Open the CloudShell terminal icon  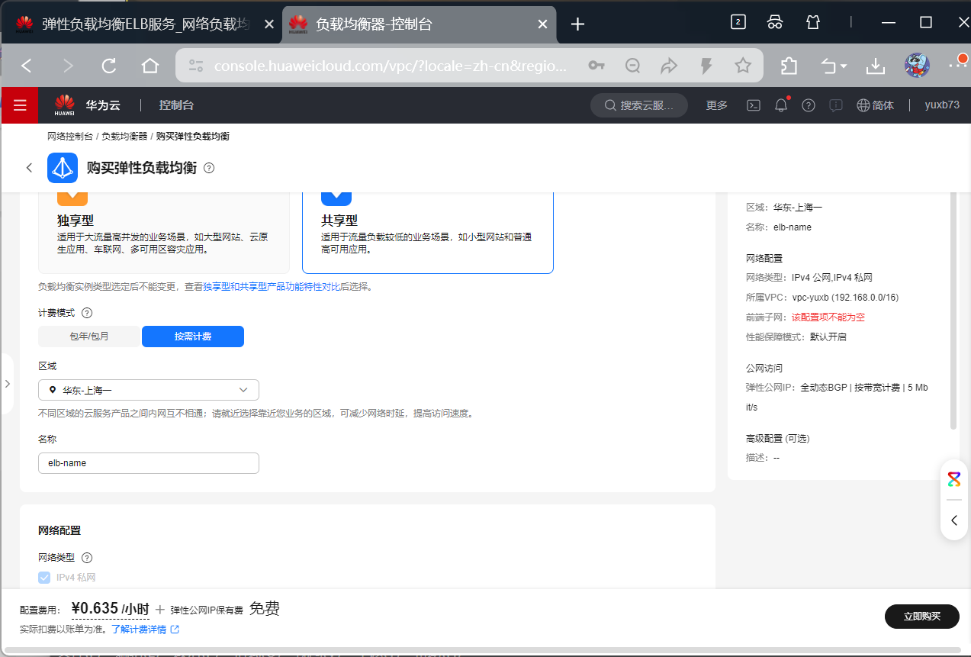[753, 105]
